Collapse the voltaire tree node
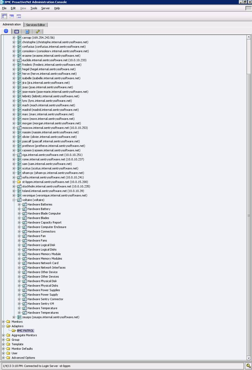 pyautogui.click(x=14, y=200)
